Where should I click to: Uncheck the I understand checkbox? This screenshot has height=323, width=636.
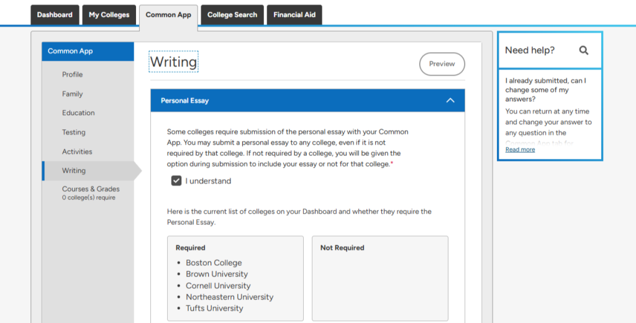tap(177, 181)
